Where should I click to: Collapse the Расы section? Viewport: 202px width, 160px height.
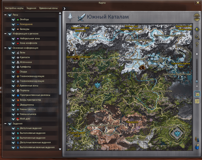[5, 15]
